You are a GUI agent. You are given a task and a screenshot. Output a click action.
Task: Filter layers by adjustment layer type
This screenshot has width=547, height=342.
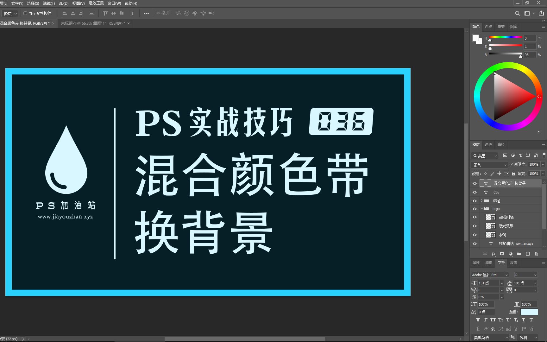tap(513, 155)
